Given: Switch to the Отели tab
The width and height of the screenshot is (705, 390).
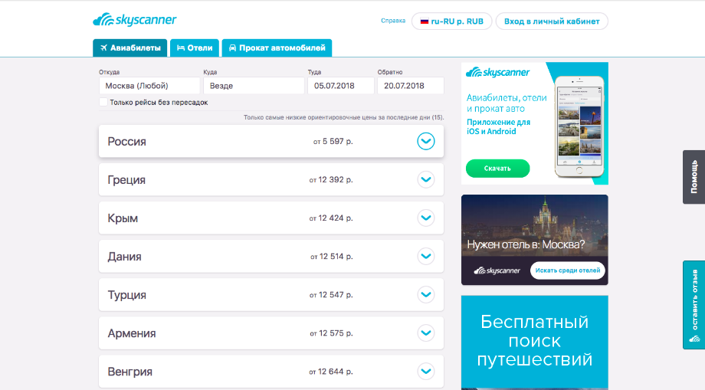Looking at the screenshot, I should tap(195, 48).
